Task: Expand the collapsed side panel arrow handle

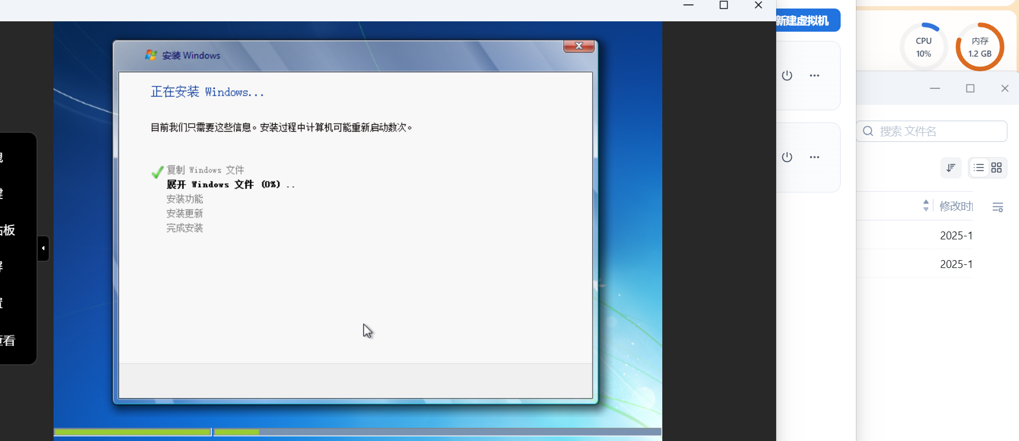Action: tap(43, 249)
